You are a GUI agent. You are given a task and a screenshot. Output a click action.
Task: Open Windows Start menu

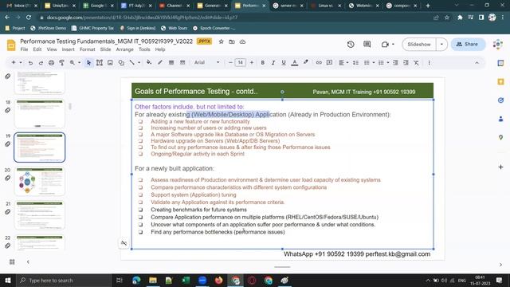point(7,280)
